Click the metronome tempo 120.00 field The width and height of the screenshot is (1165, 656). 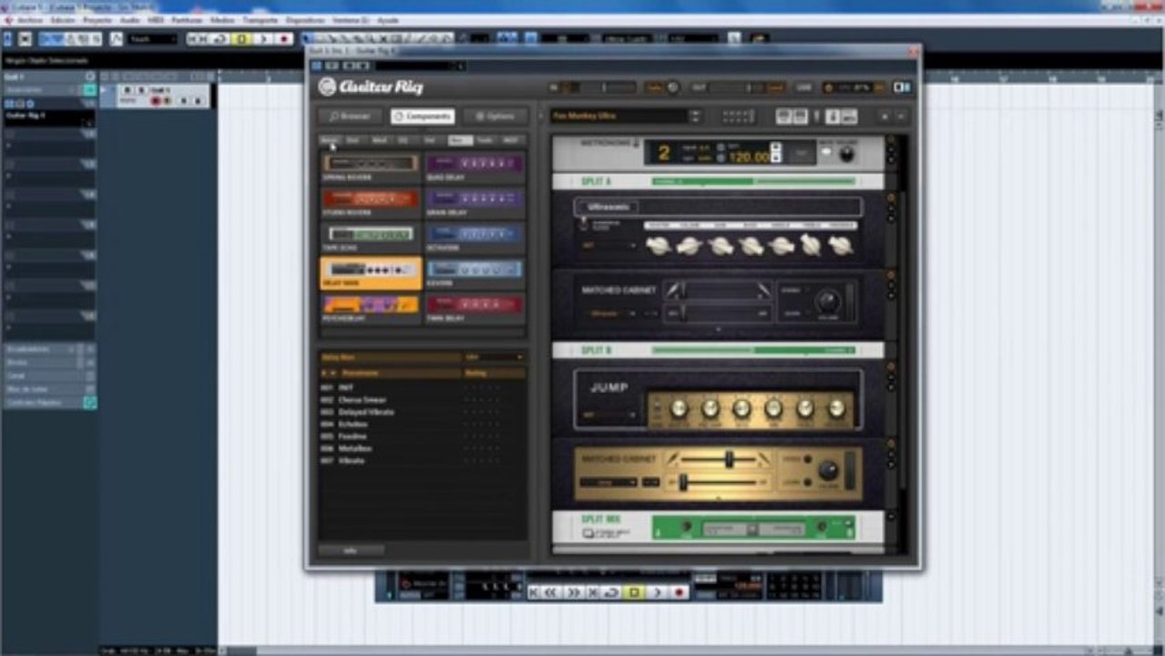point(748,158)
